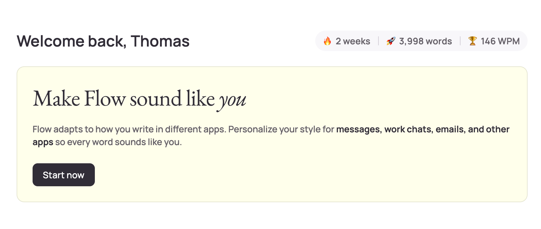The width and height of the screenshot is (541, 229).
Task: Click divider between weeks and words stats
Action: tap(378, 41)
